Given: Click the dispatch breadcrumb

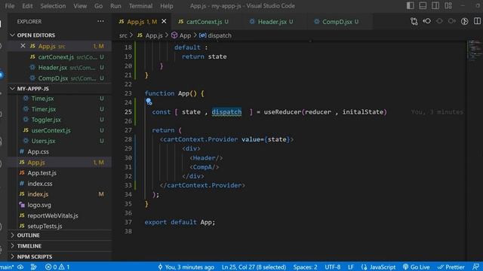Looking at the screenshot, I should pyautogui.click(x=215, y=35).
